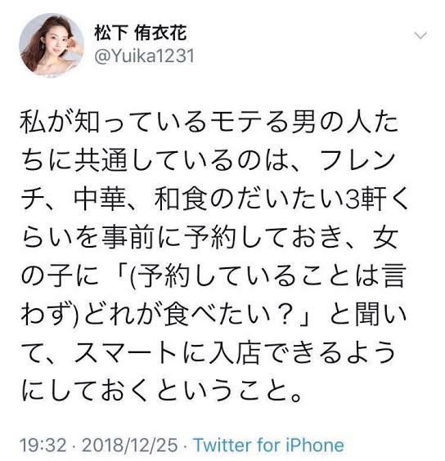Select the 19:32 tweet timestamp
The width and height of the screenshot is (445, 461).
pyautogui.click(x=43, y=445)
